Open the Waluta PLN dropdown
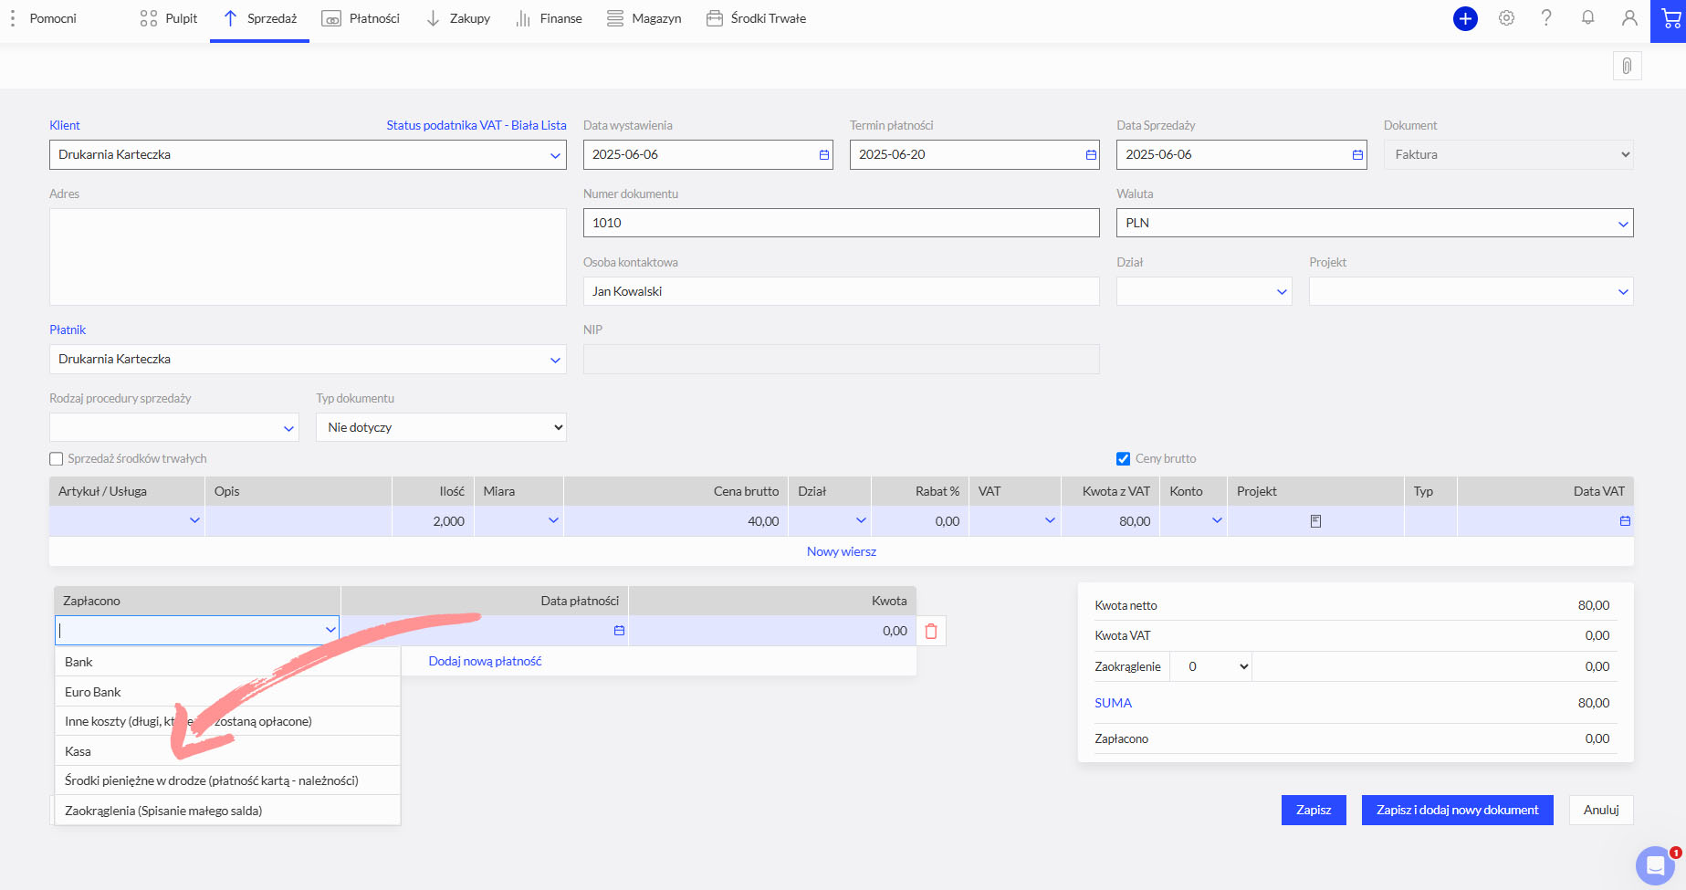Viewport: 1686px width, 890px height. [1623, 224]
